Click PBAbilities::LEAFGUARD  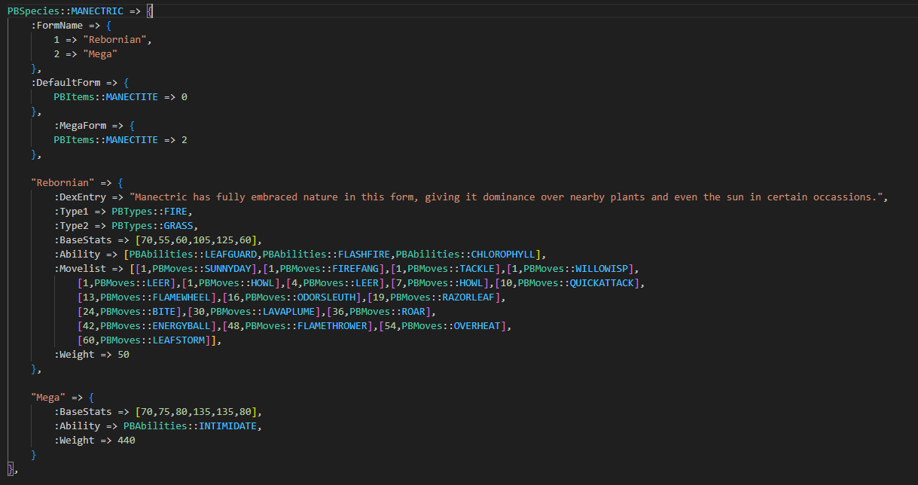[x=194, y=255]
